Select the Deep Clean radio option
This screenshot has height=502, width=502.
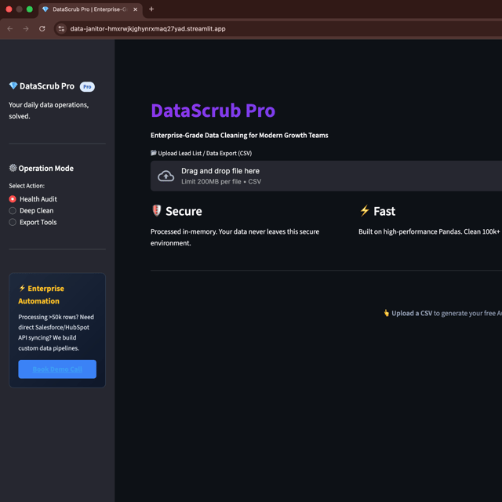31,211
